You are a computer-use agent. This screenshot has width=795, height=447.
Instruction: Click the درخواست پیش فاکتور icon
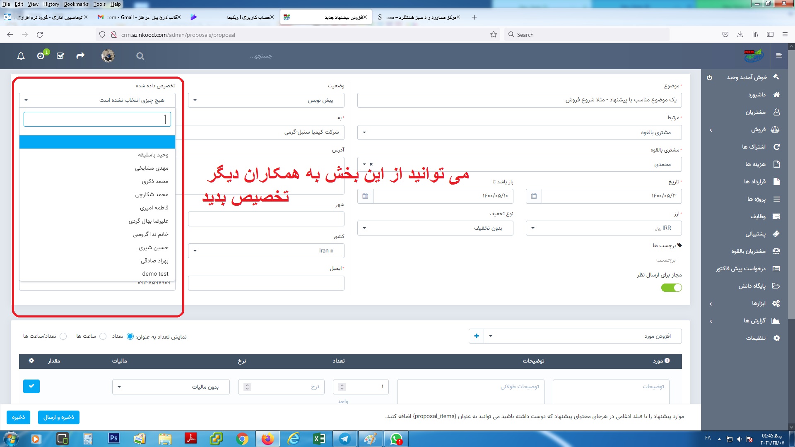(776, 269)
